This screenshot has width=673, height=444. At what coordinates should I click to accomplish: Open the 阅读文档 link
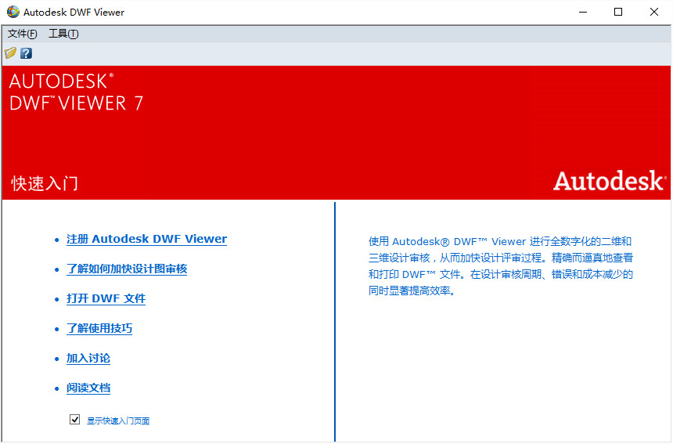click(88, 388)
